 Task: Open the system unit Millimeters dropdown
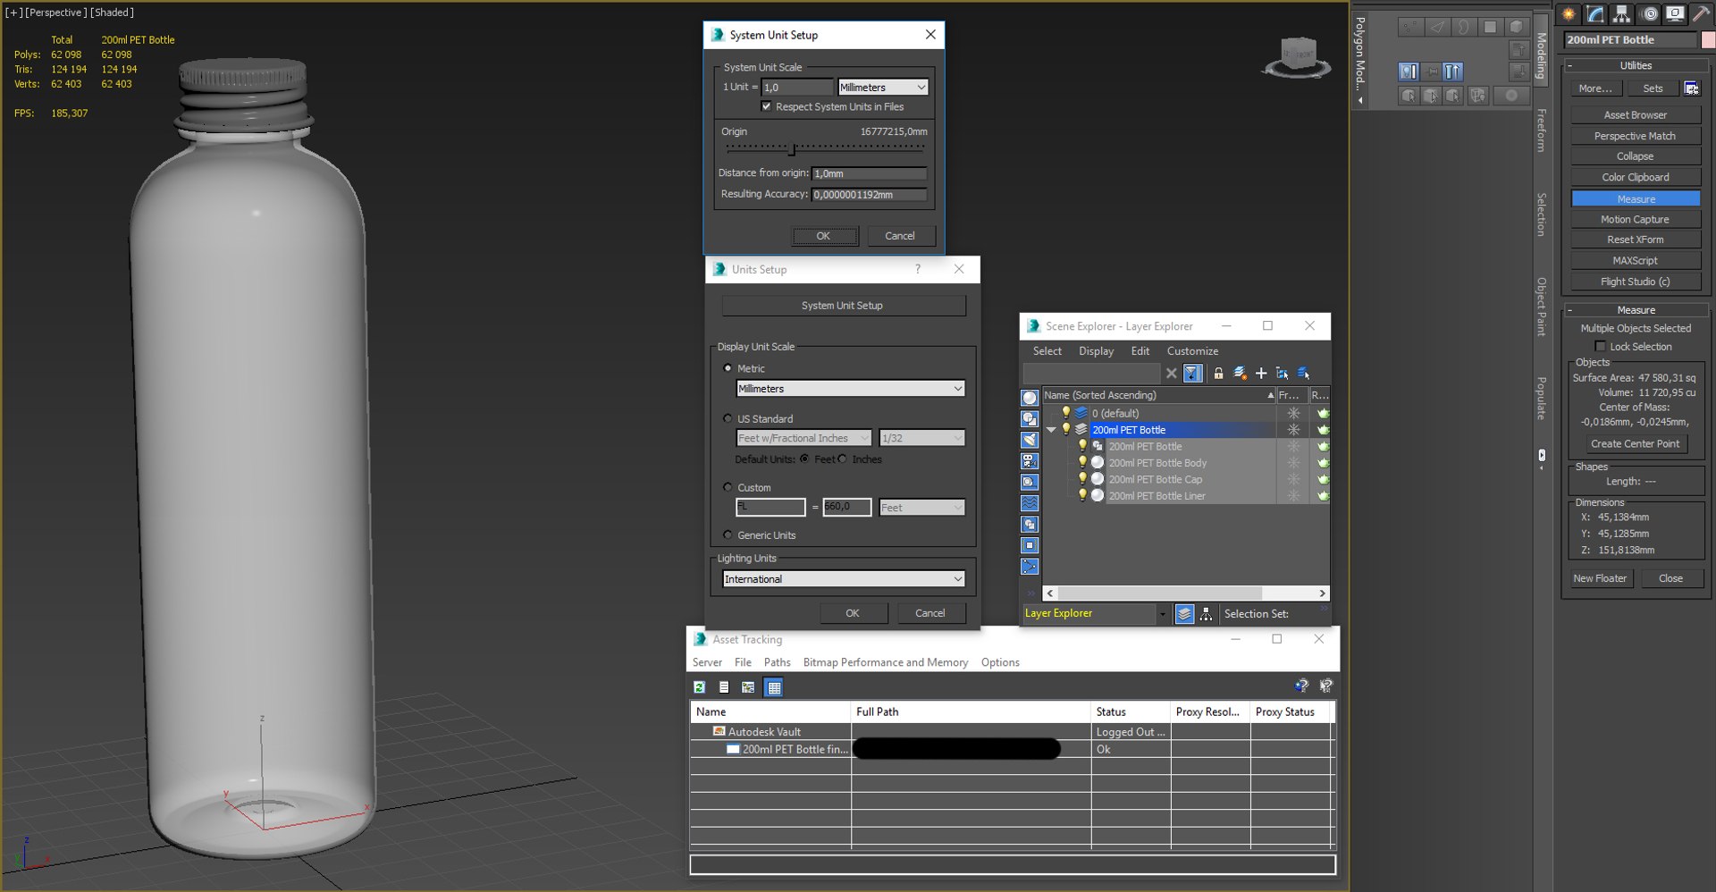[x=883, y=87]
